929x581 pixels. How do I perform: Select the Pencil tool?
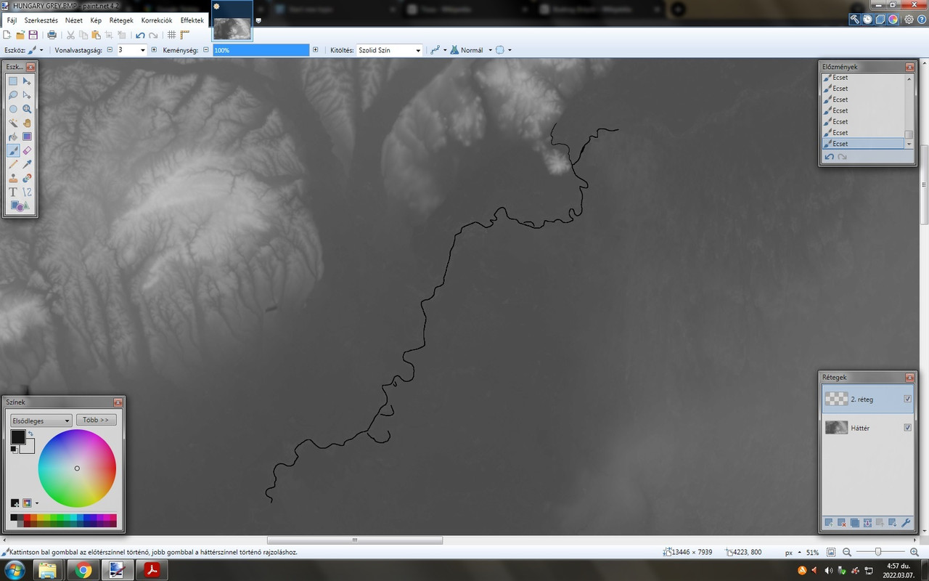[13, 164]
